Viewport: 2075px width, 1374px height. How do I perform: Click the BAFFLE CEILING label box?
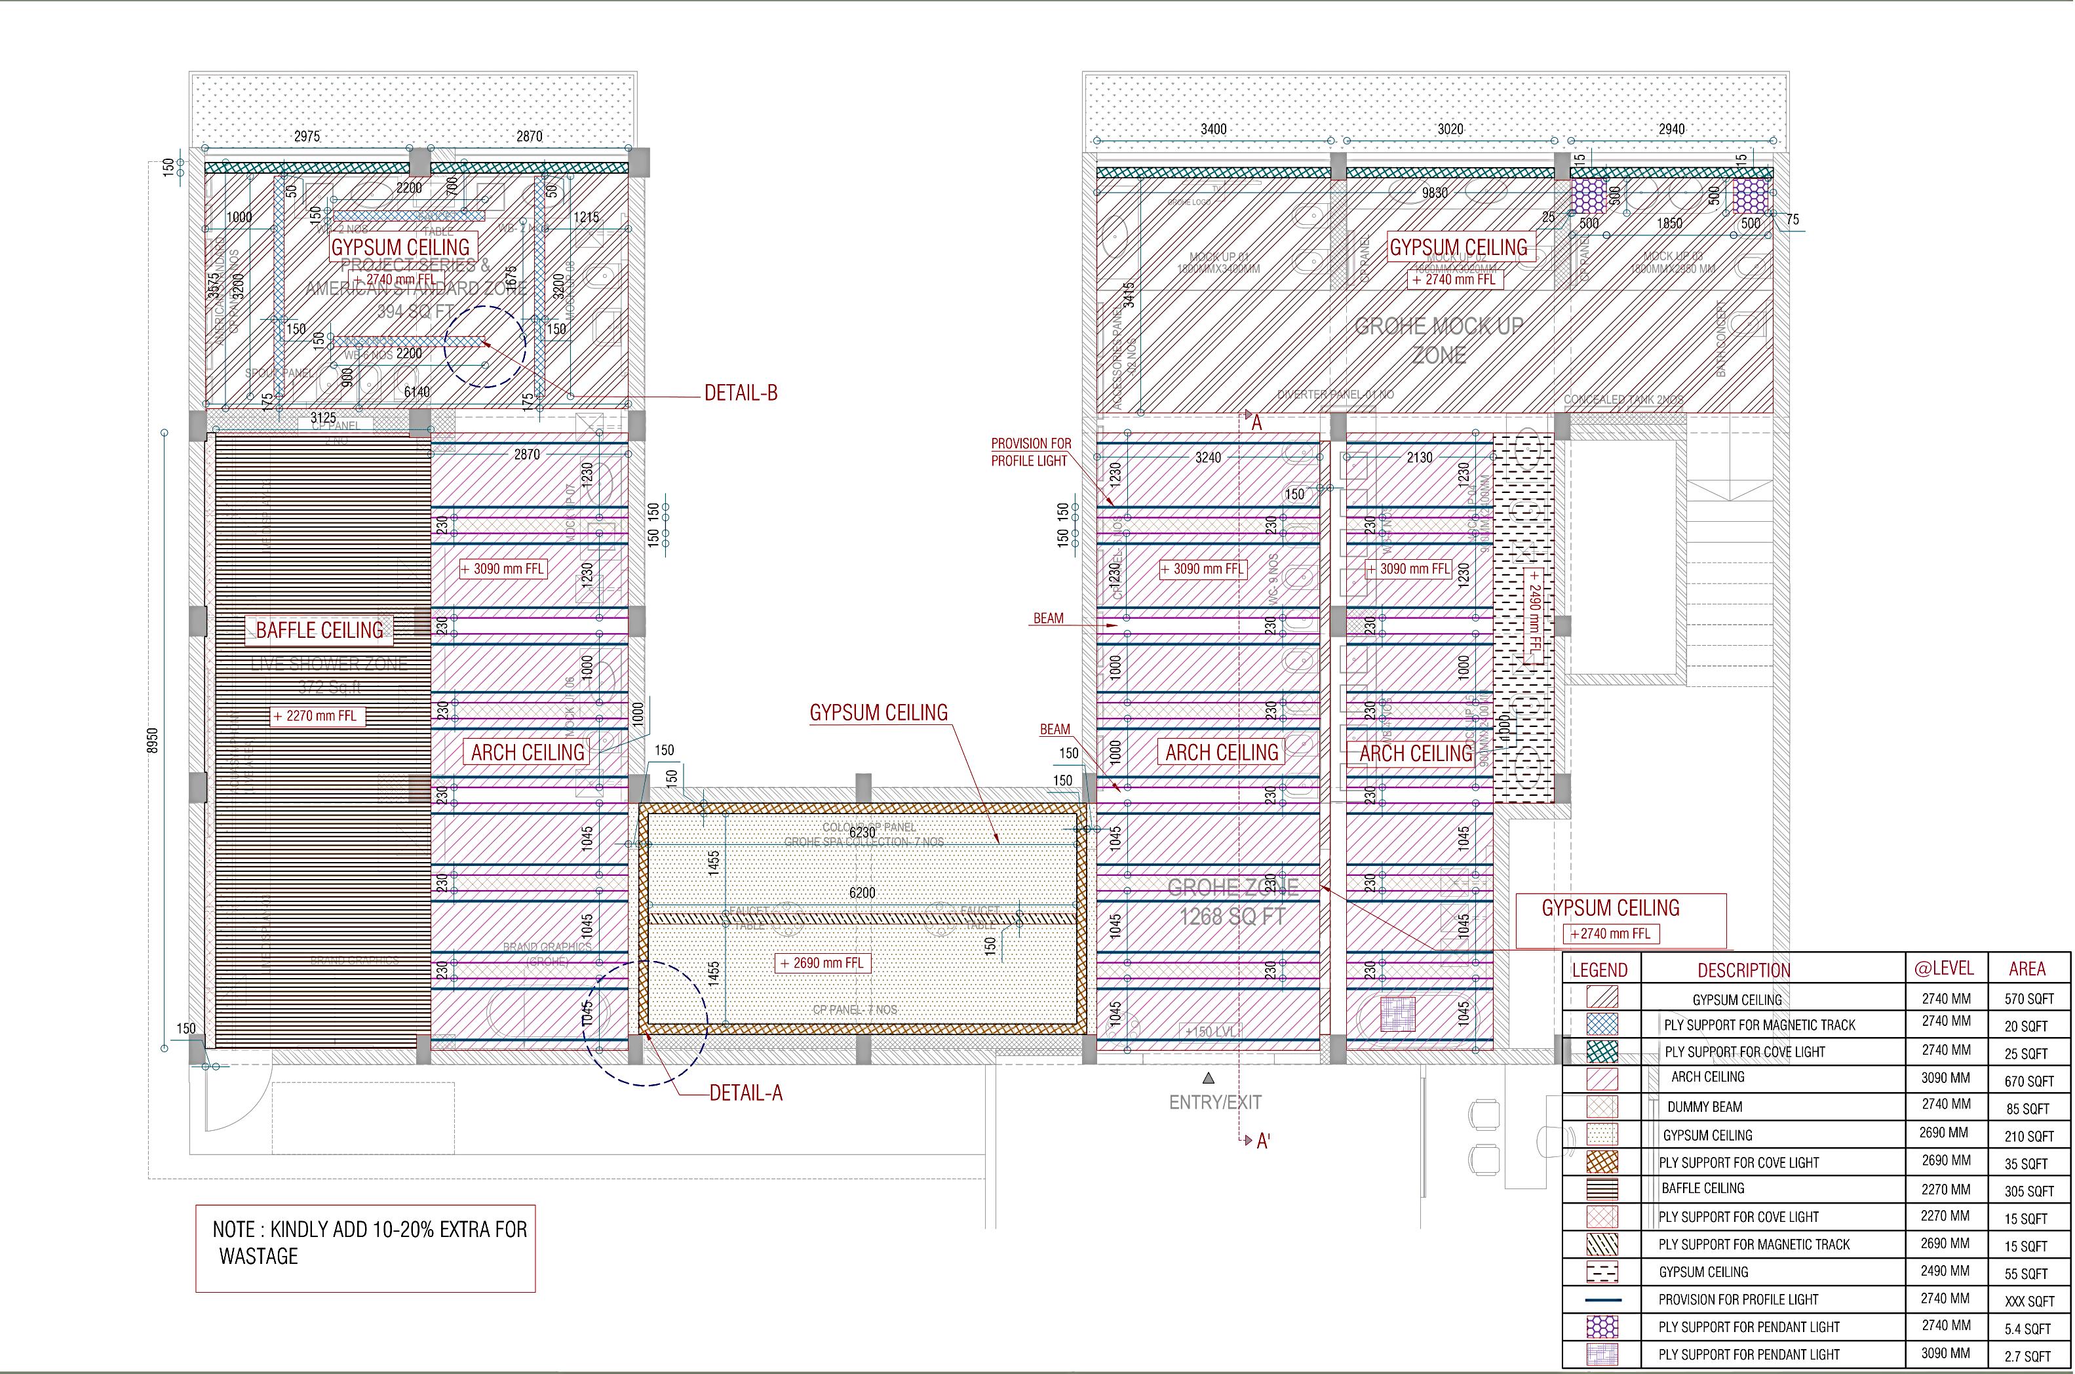click(320, 630)
